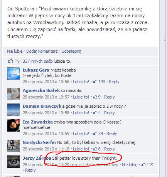Image resolution: width=167 pixels, height=177 pixels.
Task: Open Jerzy Zaręba's eye avatar
Action: pos(13,162)
